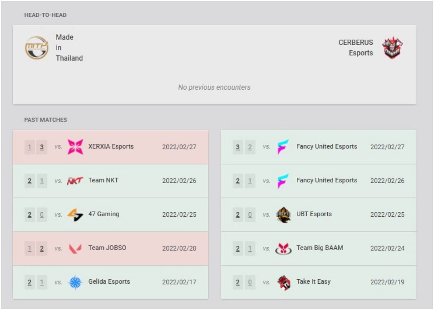The image size is (434, 310).
Task: Open the Made in Thailand team name
Action: 69,48
